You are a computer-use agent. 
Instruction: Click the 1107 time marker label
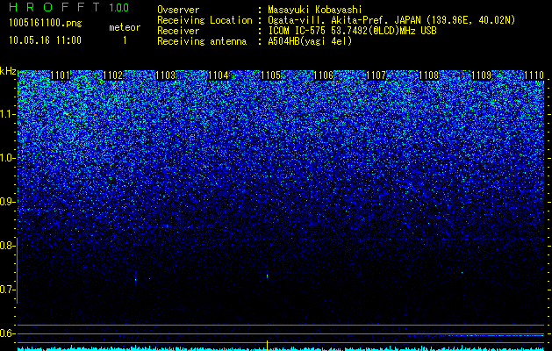click(376, 75)
